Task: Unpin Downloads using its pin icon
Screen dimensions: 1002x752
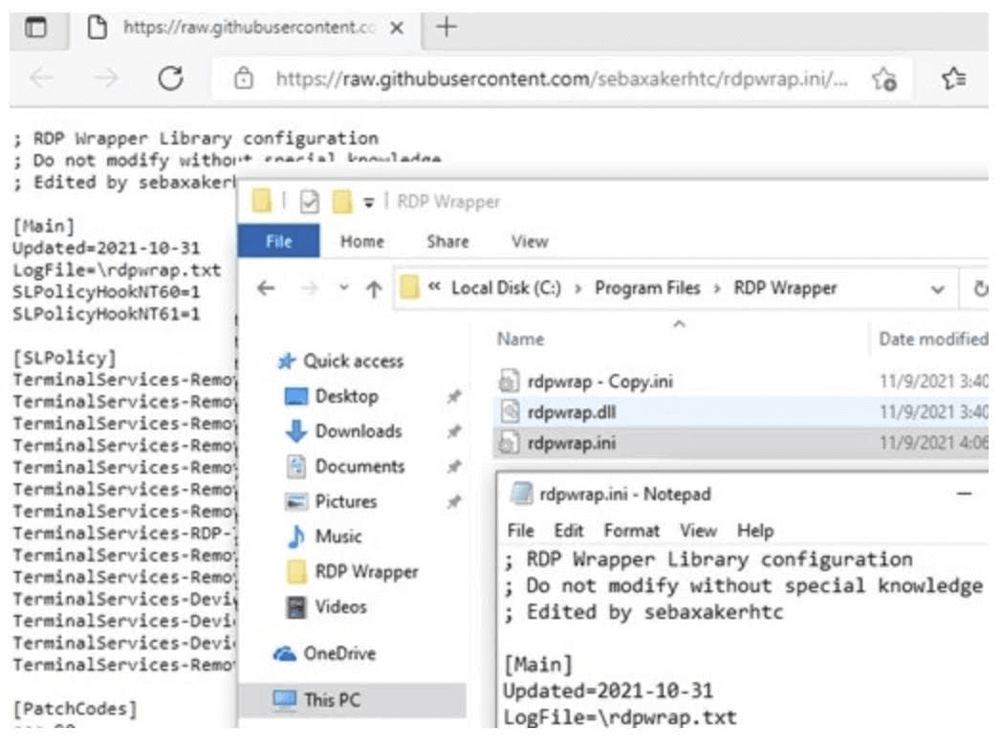Action: click(x=454, y=432)
